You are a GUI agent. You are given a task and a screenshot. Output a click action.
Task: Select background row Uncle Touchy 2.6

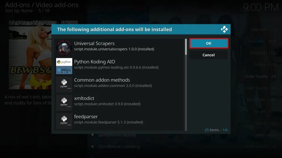click(x=260, y=76)
